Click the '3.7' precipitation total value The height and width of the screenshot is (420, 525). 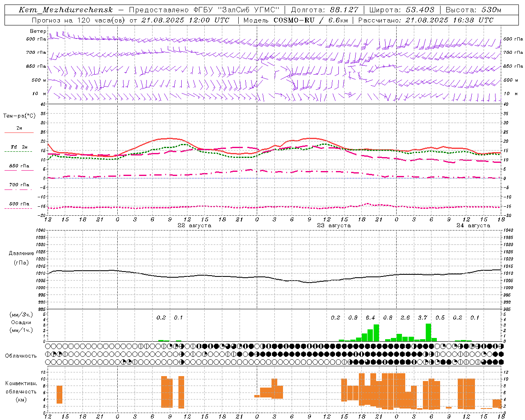[423, 318]
